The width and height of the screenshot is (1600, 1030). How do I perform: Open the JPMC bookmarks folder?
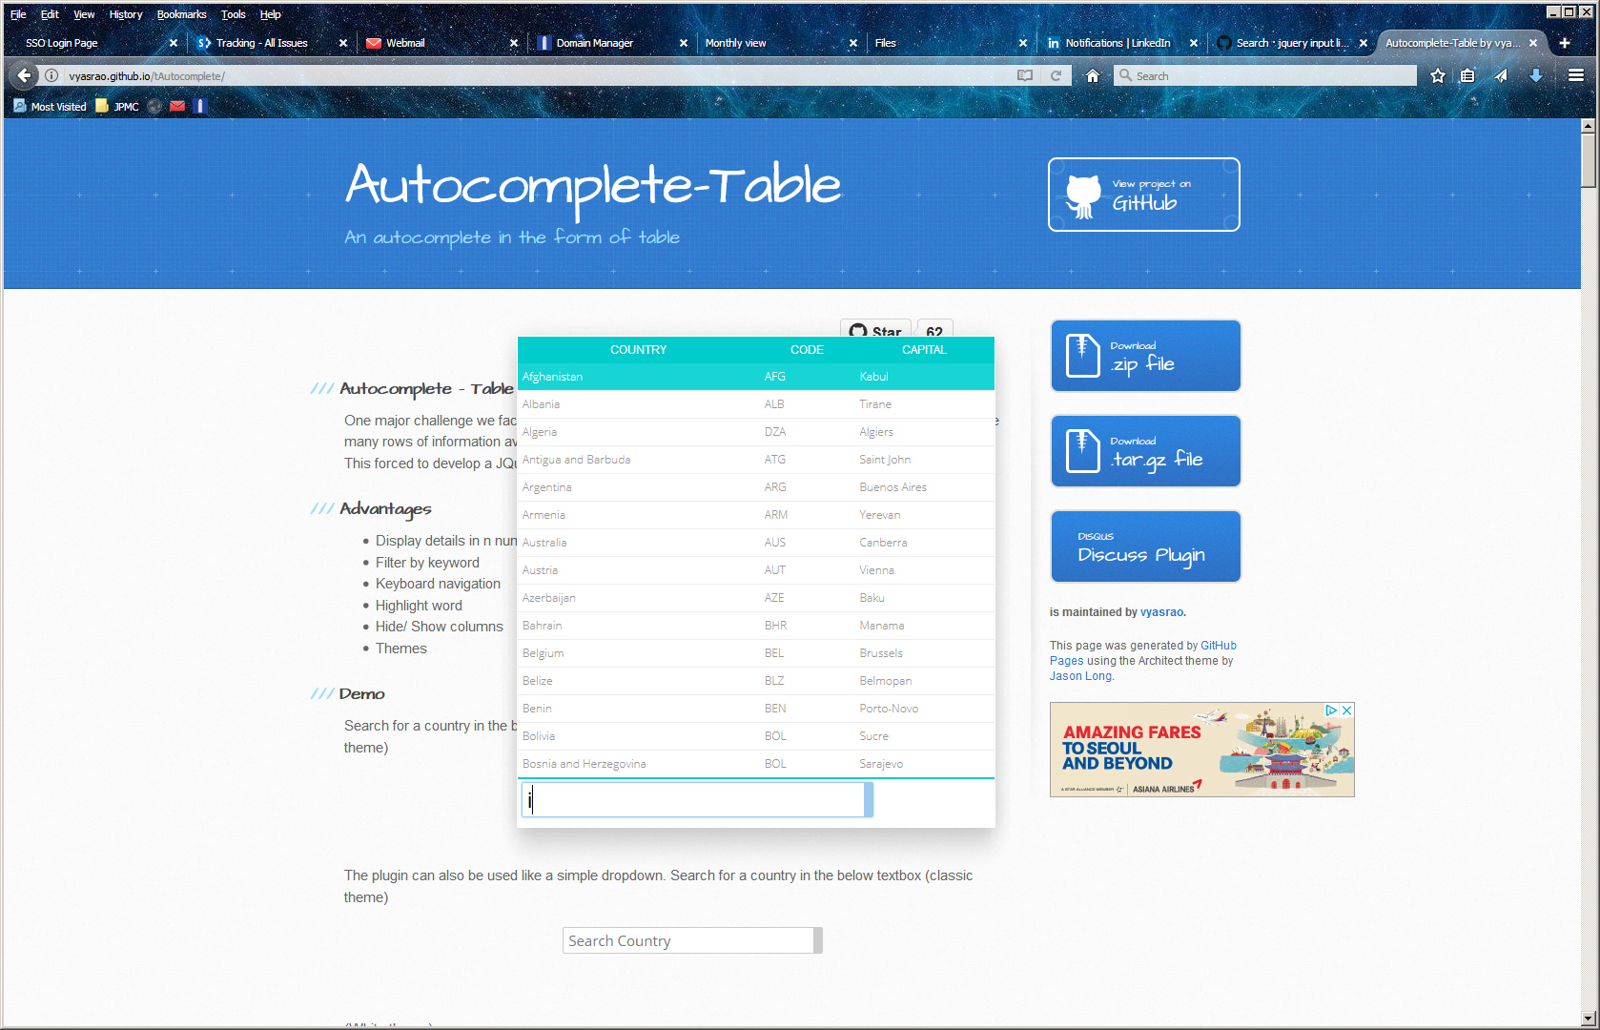pyautogui.click(x=117, y=106)
